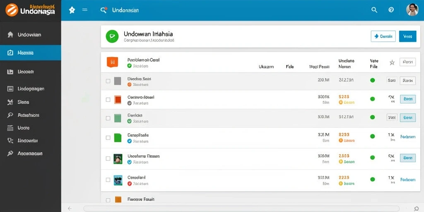This screenshot has height=212, width=424.
Task: Open the hamburger menu icon in top bar
Action: pos(84,10)
